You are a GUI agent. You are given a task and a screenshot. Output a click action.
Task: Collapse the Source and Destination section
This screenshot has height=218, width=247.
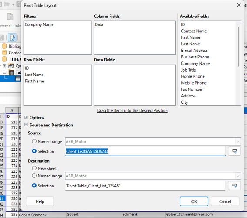click(x=26, y=125)
